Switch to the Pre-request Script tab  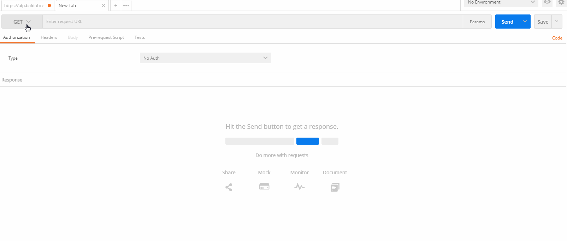(x=106, y=37)
